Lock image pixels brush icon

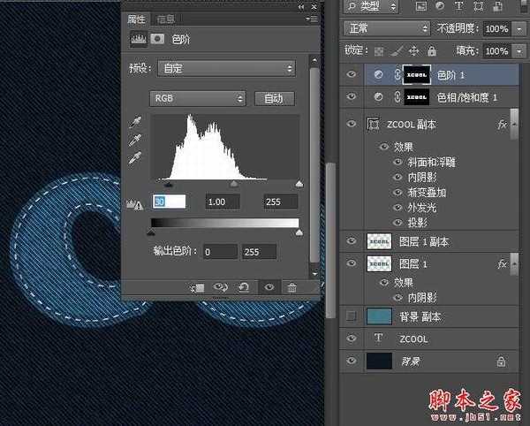click(x=397, y=51)
